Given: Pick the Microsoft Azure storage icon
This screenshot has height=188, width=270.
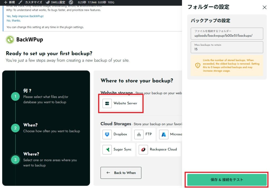Looking at the screenshot, I should click(x=164, y=134).
